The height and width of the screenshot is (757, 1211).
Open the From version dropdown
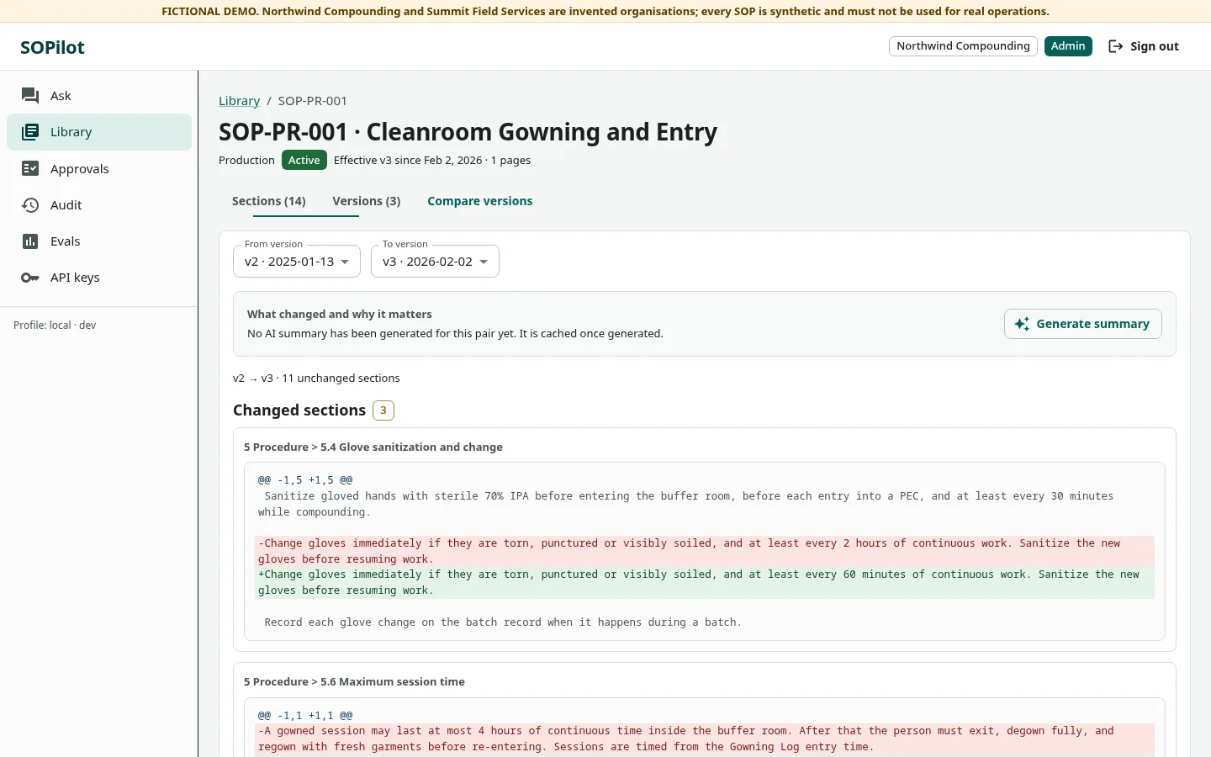pyautogui.click(x=297, y=261)
